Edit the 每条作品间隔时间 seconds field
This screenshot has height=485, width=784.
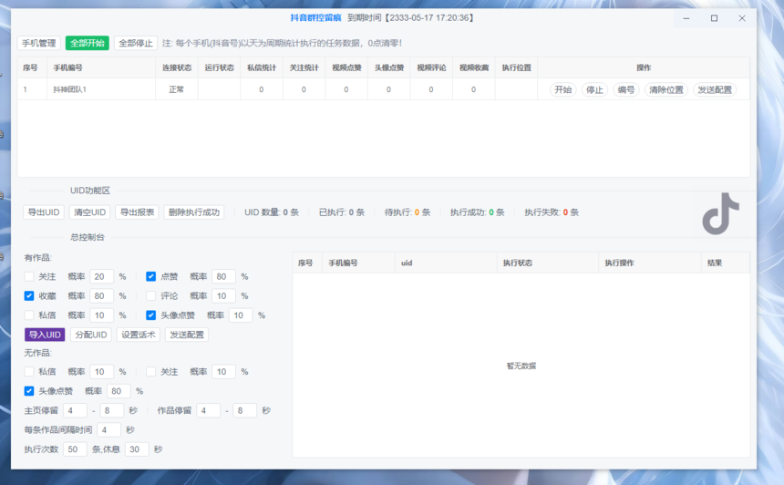109,430
